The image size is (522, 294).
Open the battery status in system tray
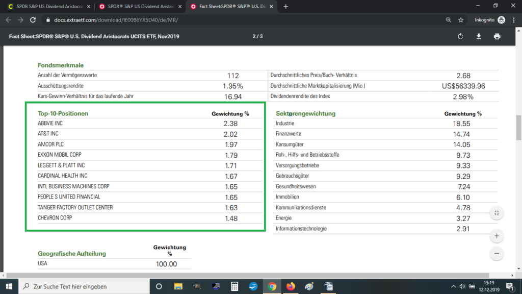coord(472,286)
